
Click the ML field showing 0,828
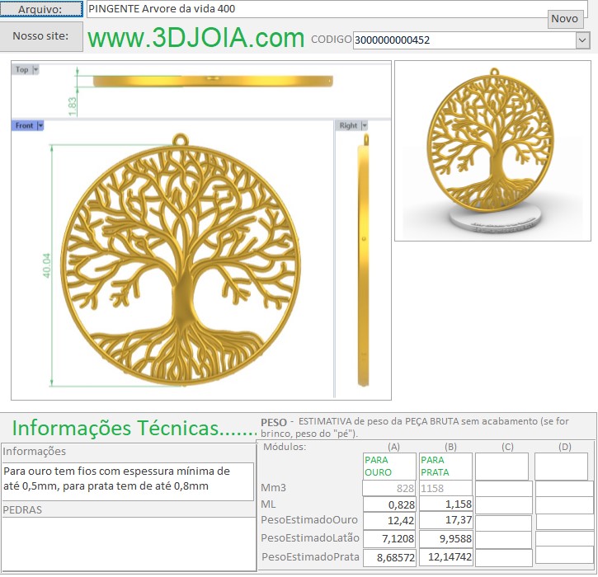pos(389,504)
